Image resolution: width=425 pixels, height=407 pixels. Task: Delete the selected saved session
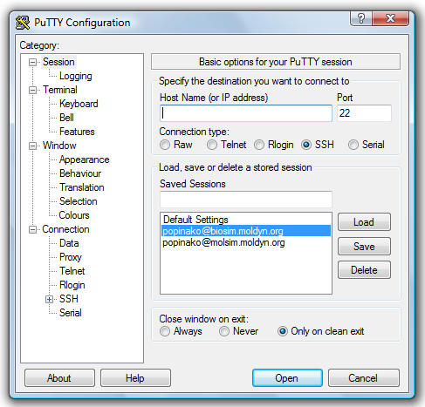(364, 270)
